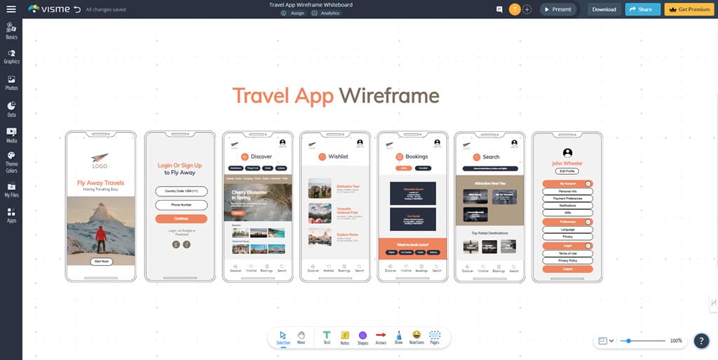Click the All changes saved status

(x=106, y=9)
